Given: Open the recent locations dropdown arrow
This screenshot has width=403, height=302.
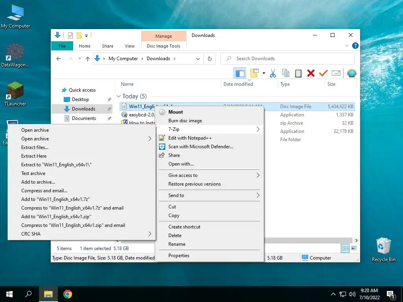Looking at the screenshot, I should point(79,59).
